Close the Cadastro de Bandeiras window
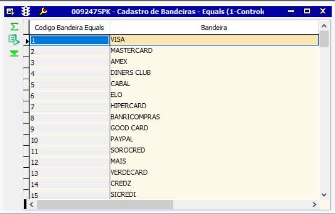The image size is (335, 214). (323, 11)
